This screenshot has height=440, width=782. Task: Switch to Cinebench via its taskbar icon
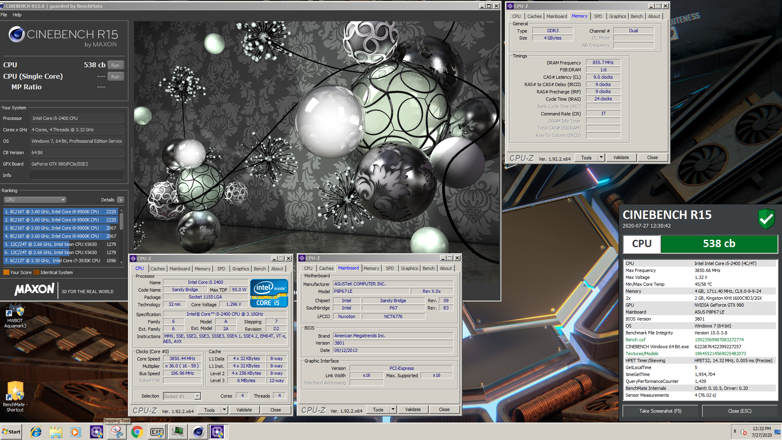(198, 431)
